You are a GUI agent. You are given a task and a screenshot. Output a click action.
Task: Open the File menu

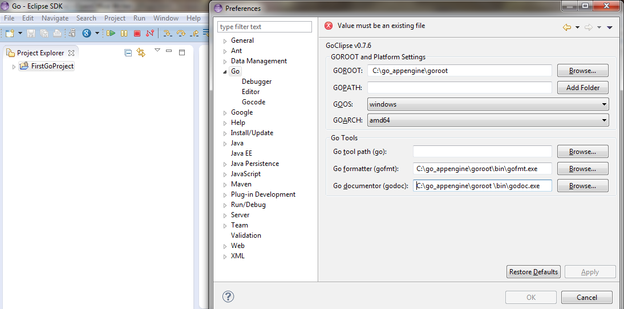[x=9, y=18]
